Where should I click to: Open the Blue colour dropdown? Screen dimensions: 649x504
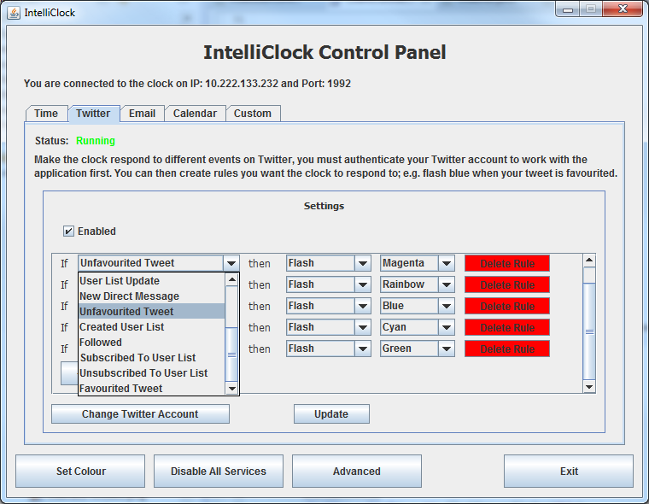coord(446,306)
